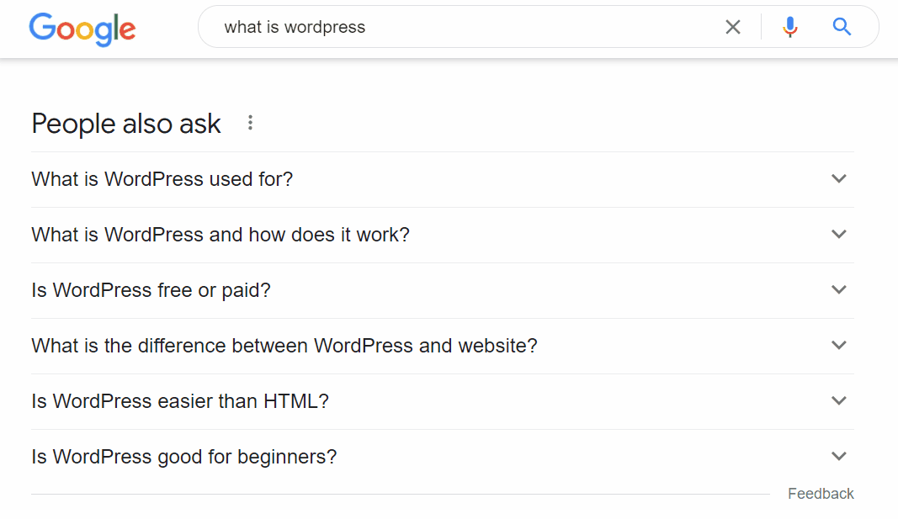Click the question text 'Is WordPress free or paid?'
Screen dimensions: 898x519
pos(151,290)
